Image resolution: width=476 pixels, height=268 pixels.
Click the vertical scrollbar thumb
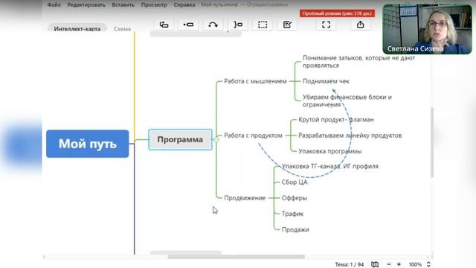pyautogui.click(x=432, y=142)
